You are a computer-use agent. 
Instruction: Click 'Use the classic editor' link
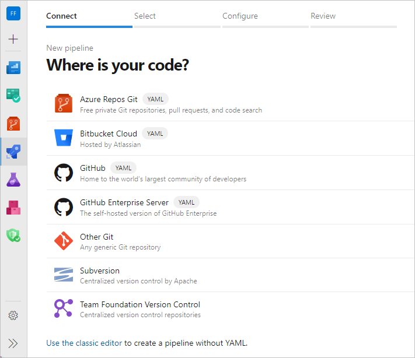pos(84,343)
